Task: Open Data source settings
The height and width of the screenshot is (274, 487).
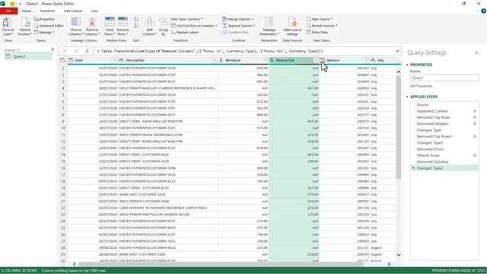Action: click(x=292, y=27)
